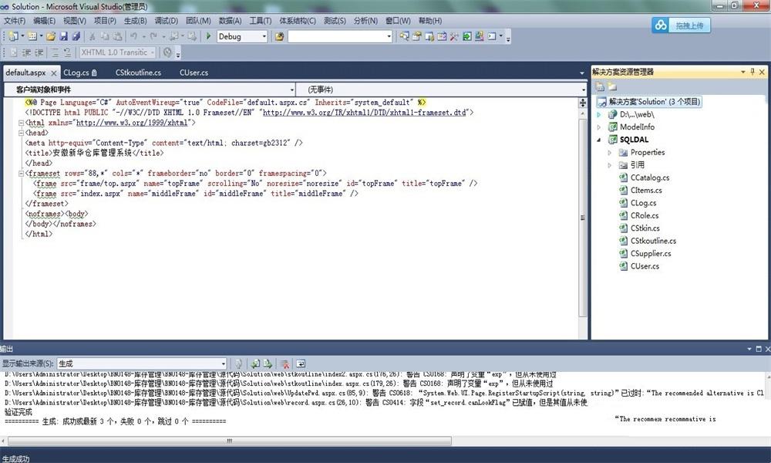The width and height of the screenshot is (771, 463).
Task: Open the Toolbox via wrench-and-hammer icon
Action: 454,36
